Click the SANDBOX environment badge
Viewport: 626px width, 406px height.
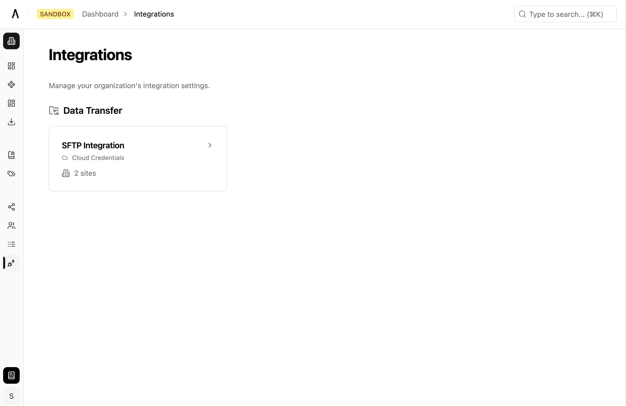tap(55, 14)
